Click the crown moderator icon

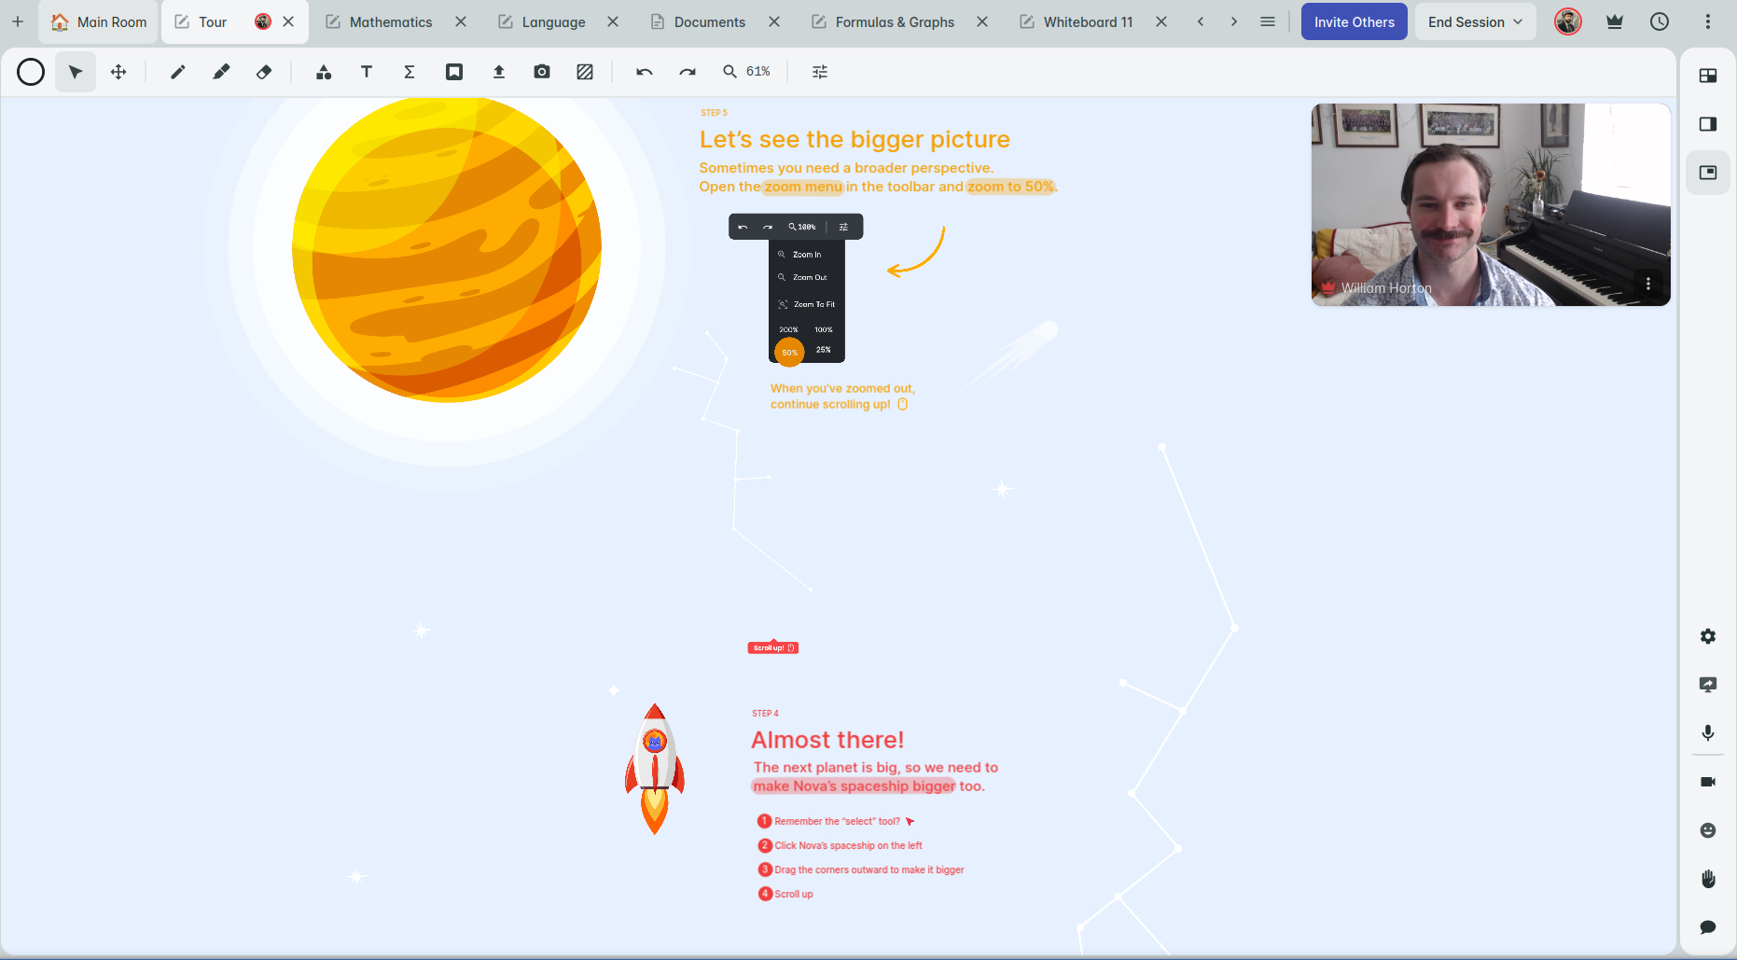coord(1615,21)
